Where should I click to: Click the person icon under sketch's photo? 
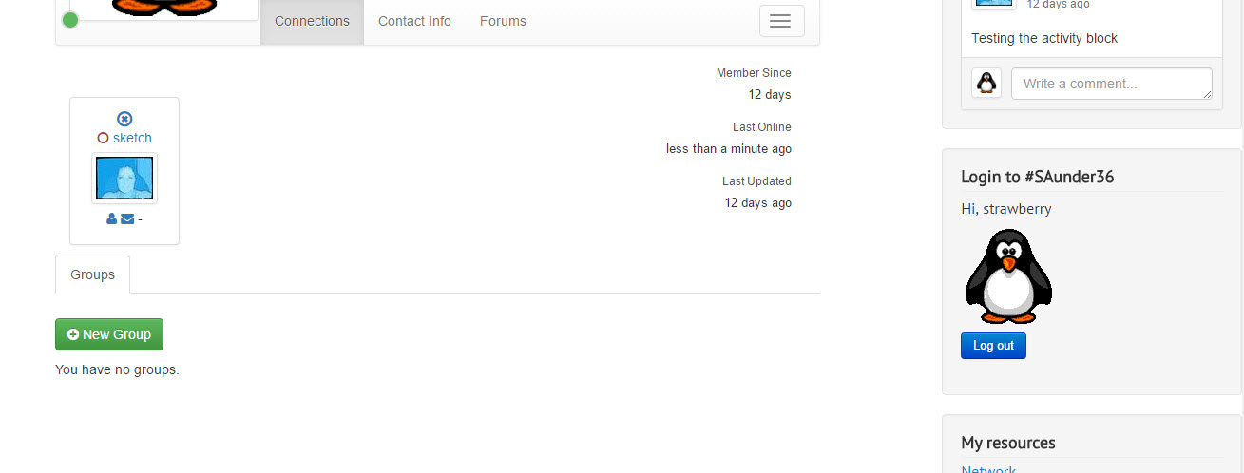[x=112, y=218]
